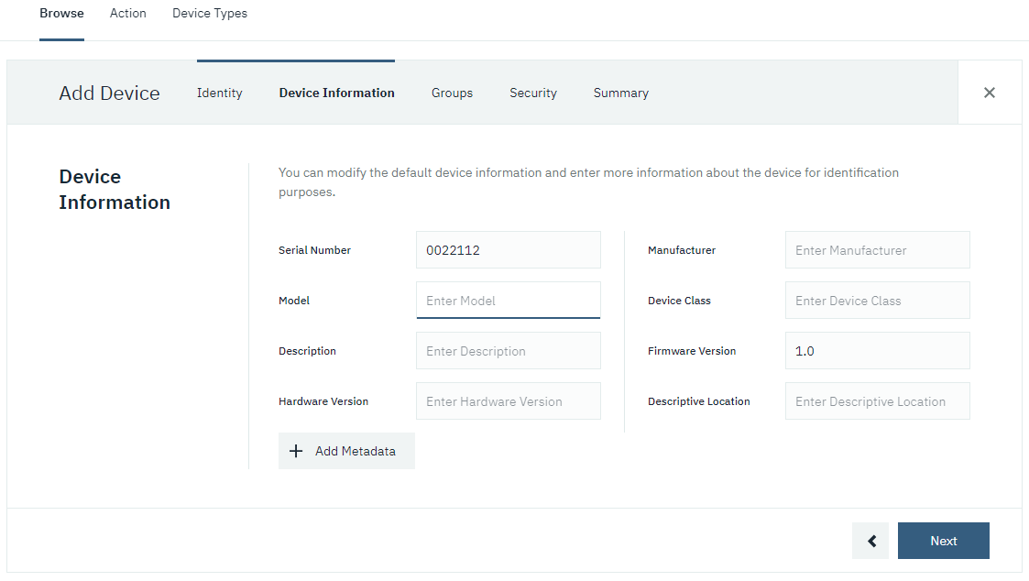Open the Browse navigation item
The width and height of the screenshot is (1029, 581).
[x=60, y=13]
